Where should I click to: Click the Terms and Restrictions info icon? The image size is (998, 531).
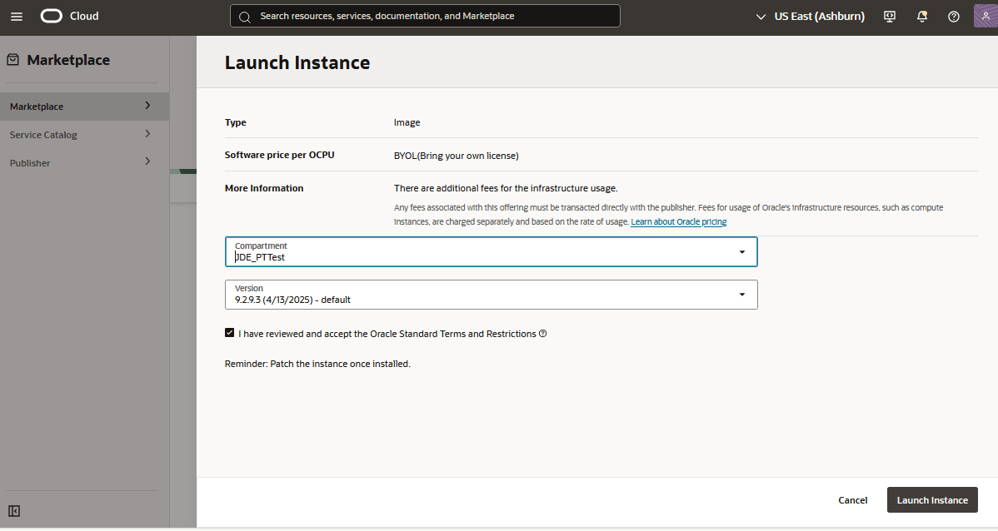[x=542, y=333]
